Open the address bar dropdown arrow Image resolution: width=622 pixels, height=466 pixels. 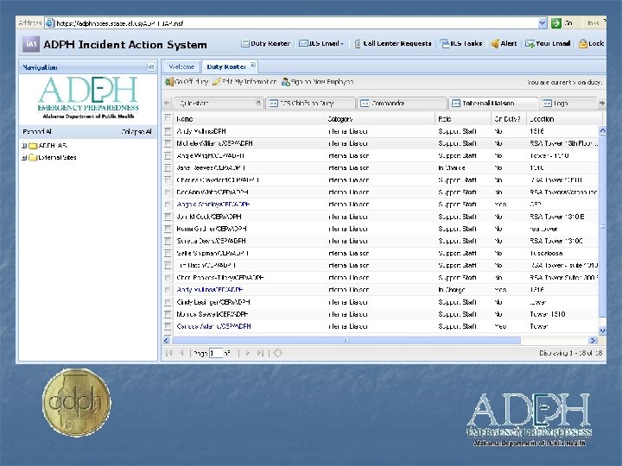point(543,23)
